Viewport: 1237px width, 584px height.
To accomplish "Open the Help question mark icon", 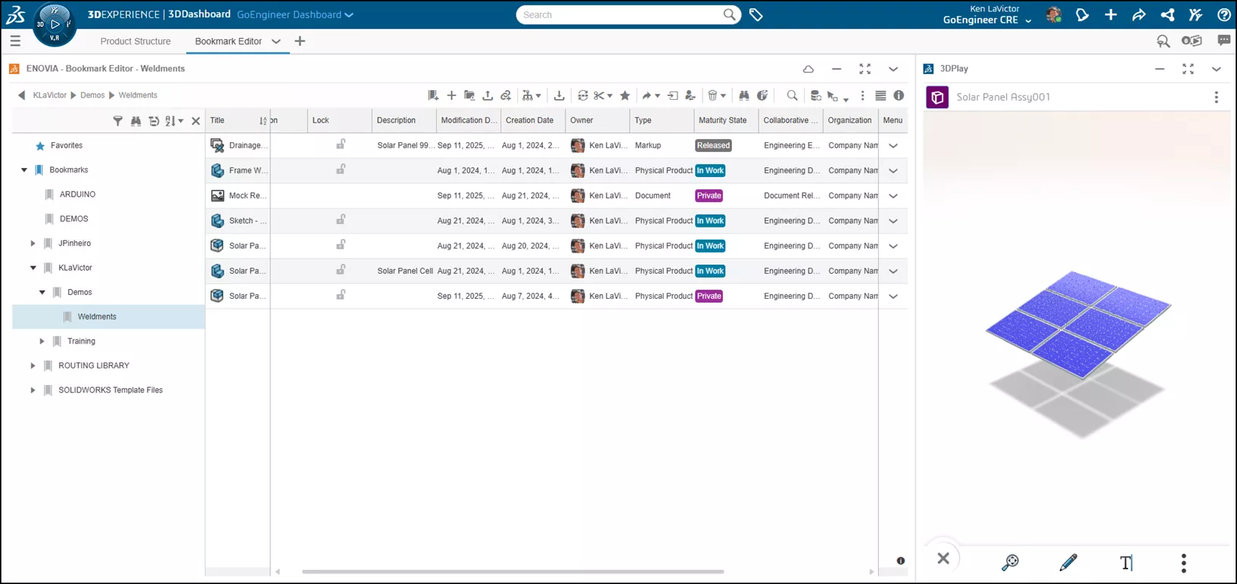I will 1223,14.
